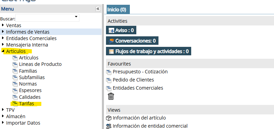Click the window icon beside Artículos
Image resolution: width=274 pixels, height=129 pixels.
pyautogui.click(x=15, y=58)
